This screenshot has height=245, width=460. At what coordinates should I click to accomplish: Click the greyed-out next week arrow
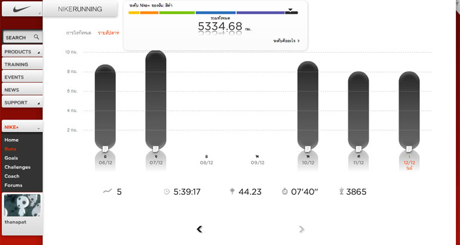click(302, 229)
